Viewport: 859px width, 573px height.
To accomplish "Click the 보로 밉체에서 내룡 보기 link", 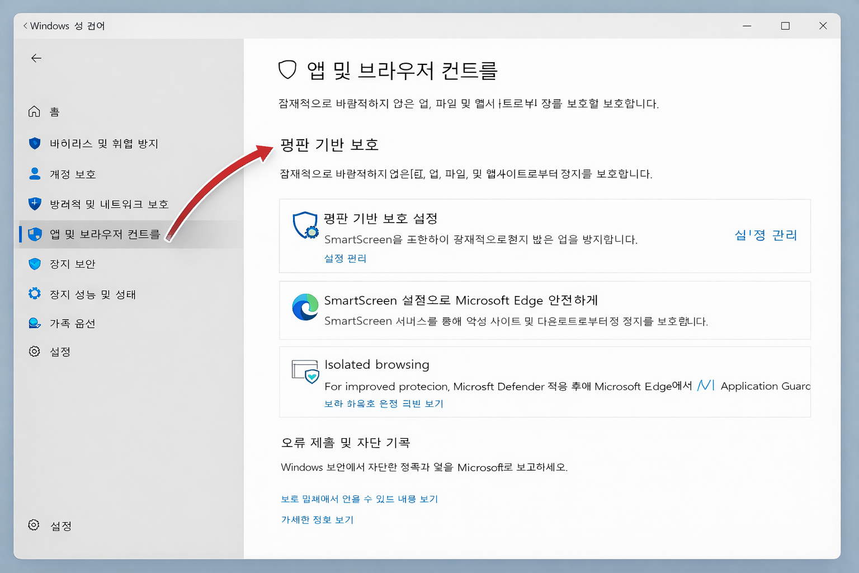I will coord(360,499).
